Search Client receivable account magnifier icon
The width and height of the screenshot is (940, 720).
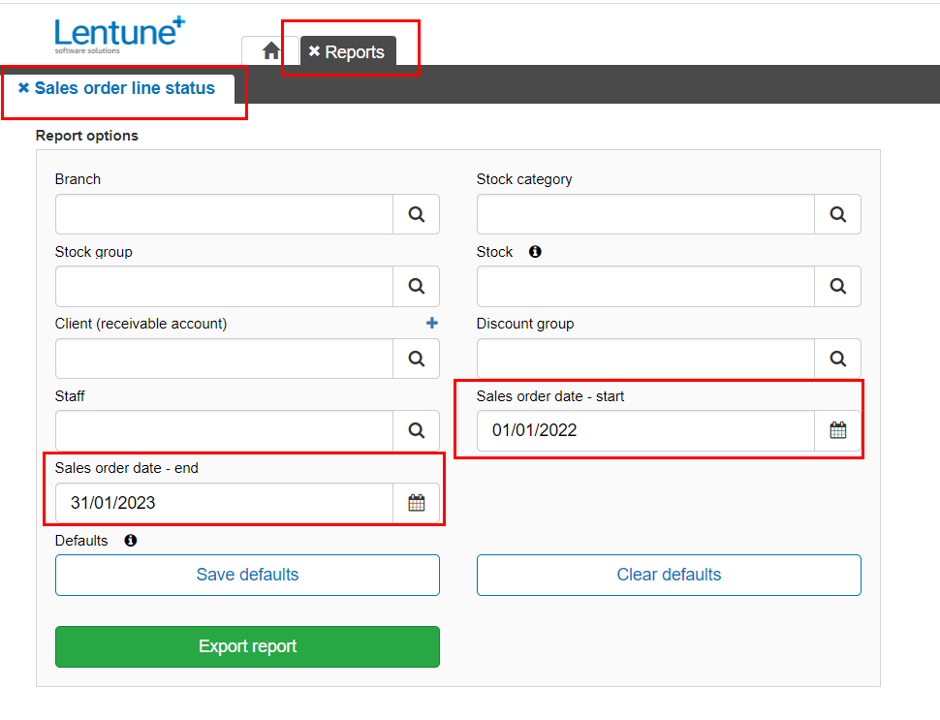click(x=416, y=359)
